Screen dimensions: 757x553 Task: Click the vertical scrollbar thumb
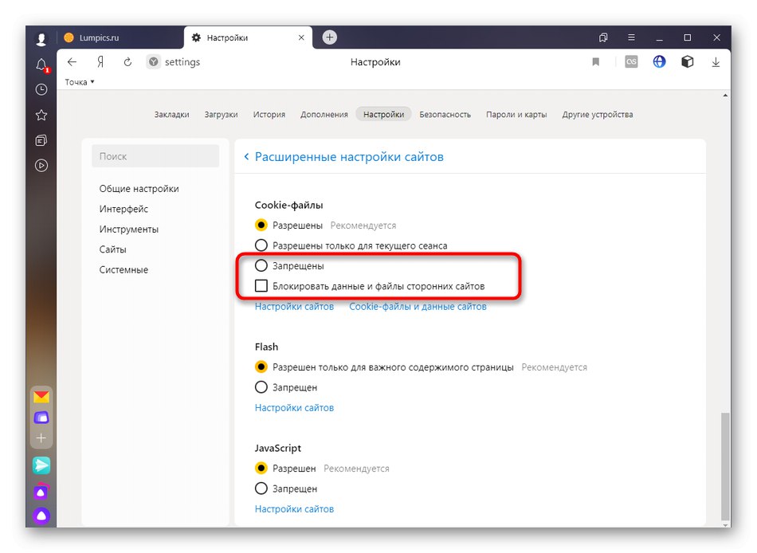point(724,466)
